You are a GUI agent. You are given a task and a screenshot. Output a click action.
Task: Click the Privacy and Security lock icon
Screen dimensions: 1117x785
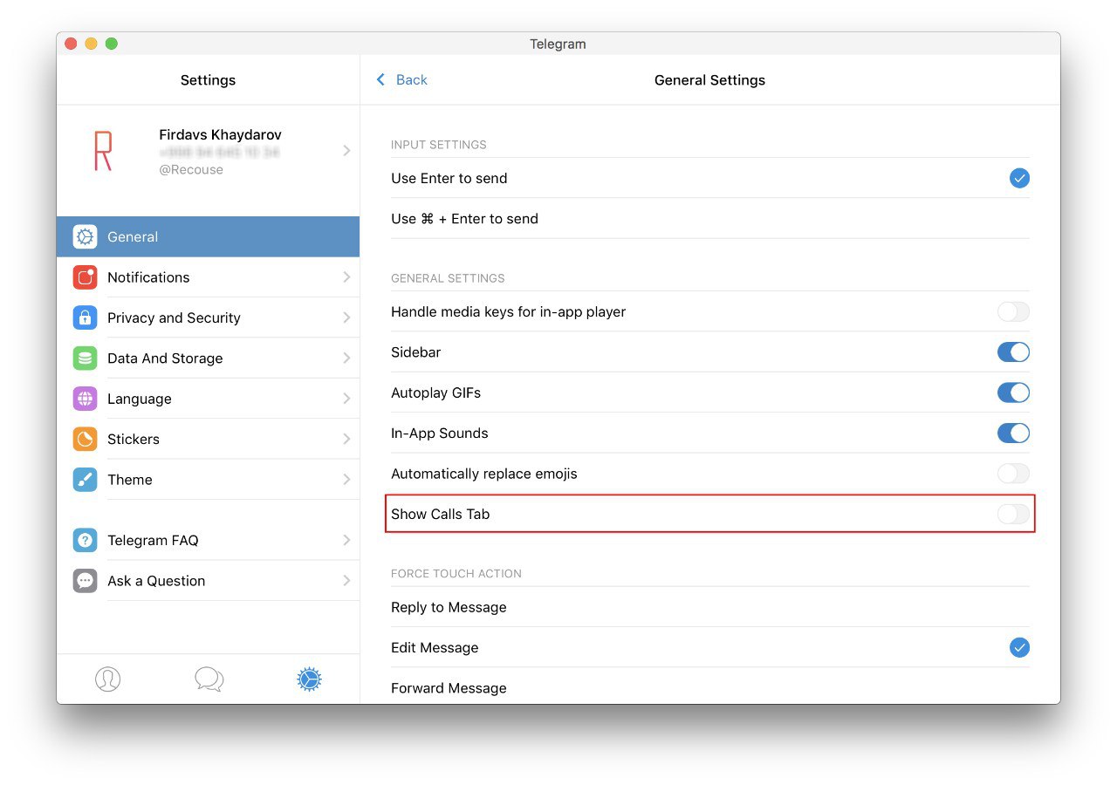85,317
